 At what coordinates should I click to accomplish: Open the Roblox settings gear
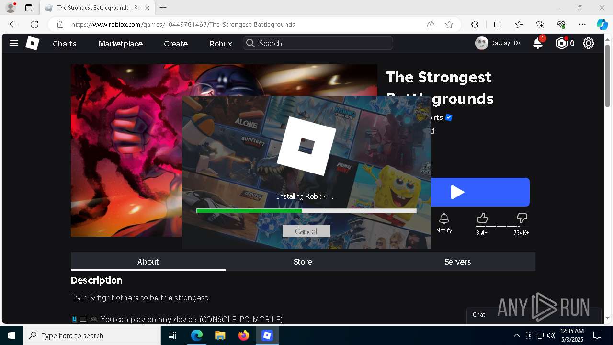[x=589, y=43]
